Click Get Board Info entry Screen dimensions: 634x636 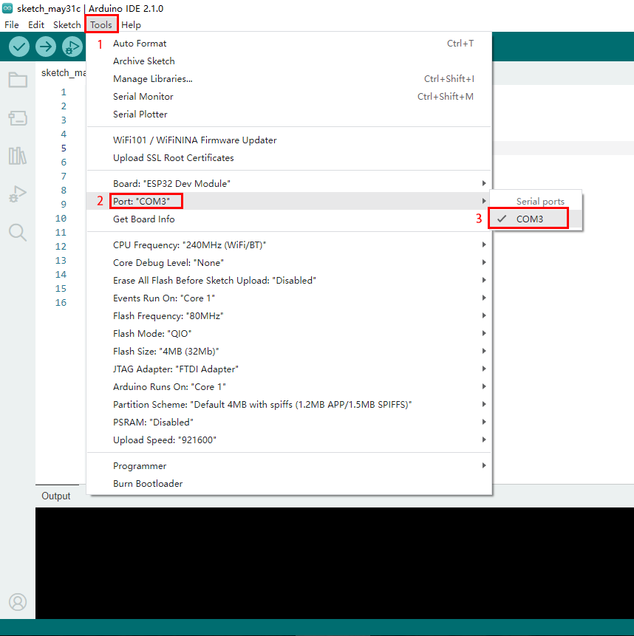[289, 219]
